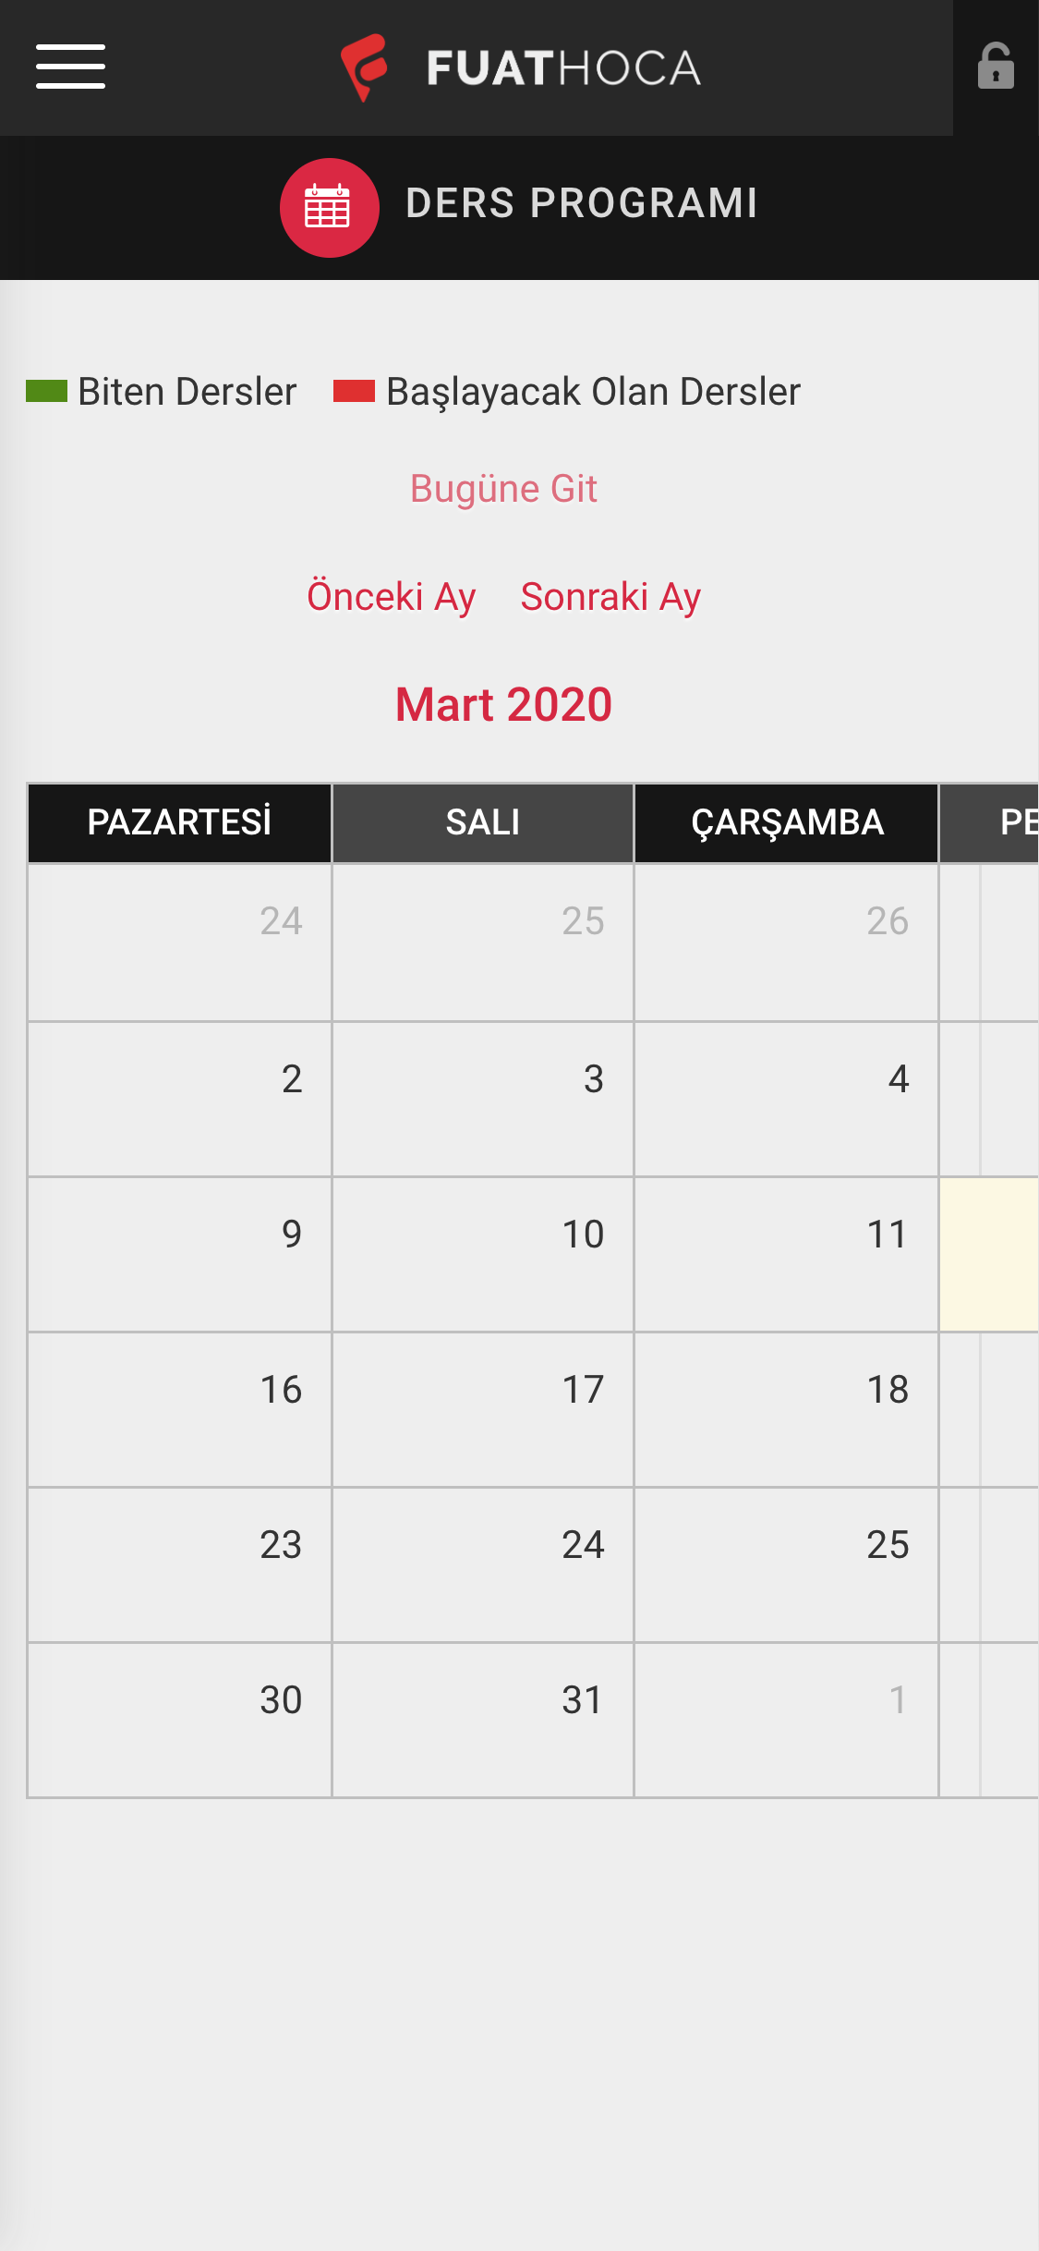Open March 10 calendar cell

coord(483,1254)
